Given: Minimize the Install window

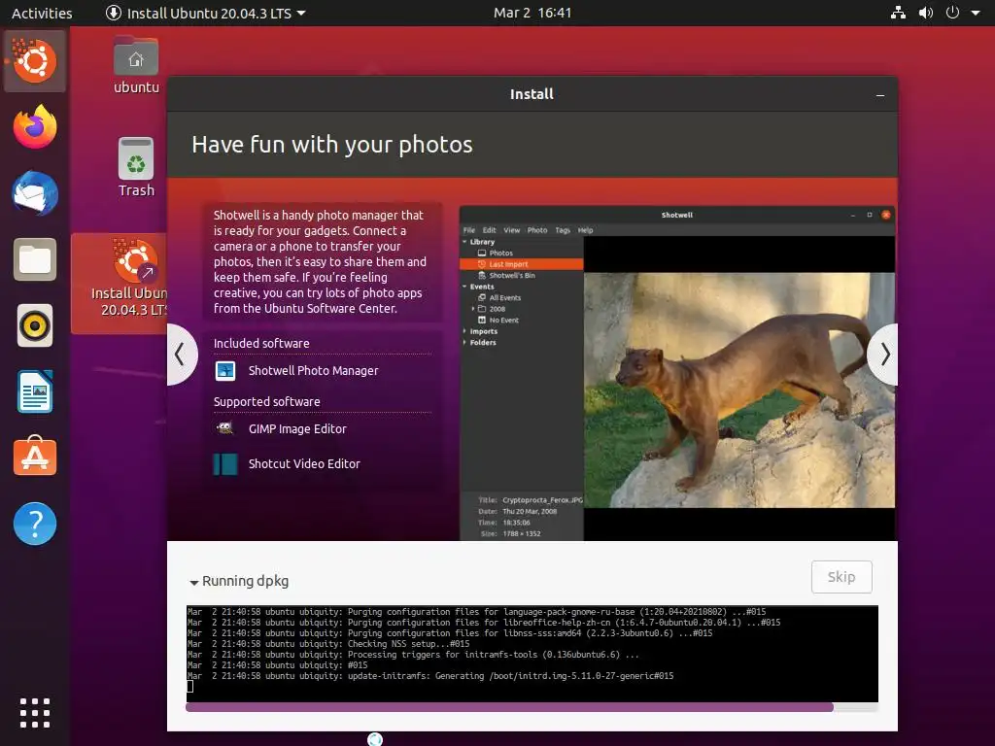Looking at the screenshot, I should (880, 95).
